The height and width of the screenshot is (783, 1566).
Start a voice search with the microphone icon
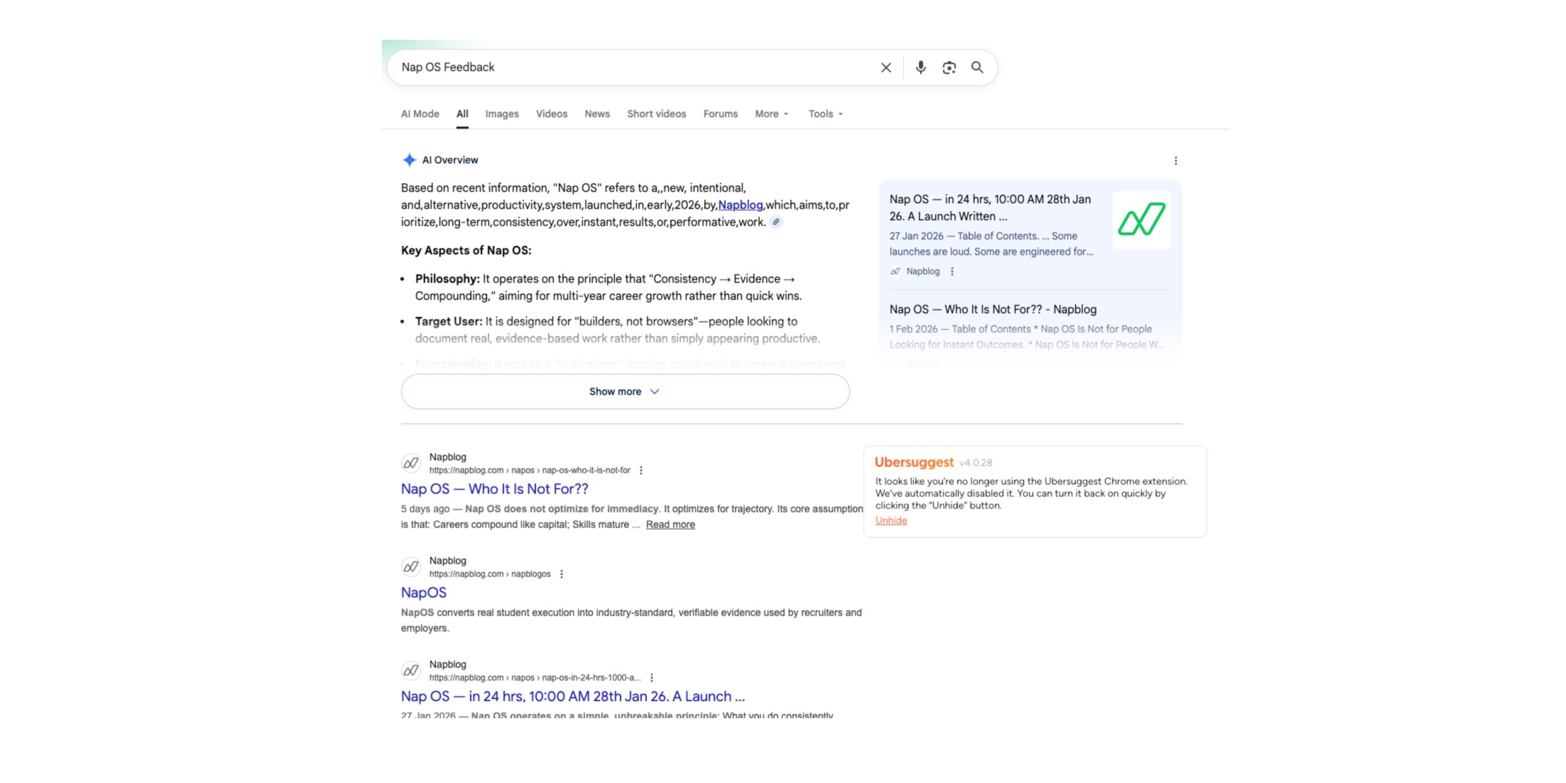[x=919, y=67]
